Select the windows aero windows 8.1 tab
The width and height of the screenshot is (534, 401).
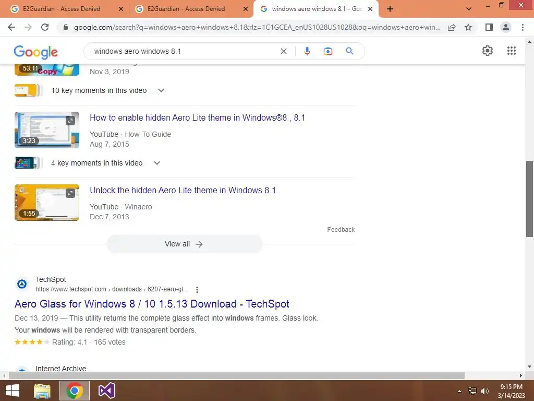tap(317, 9)
